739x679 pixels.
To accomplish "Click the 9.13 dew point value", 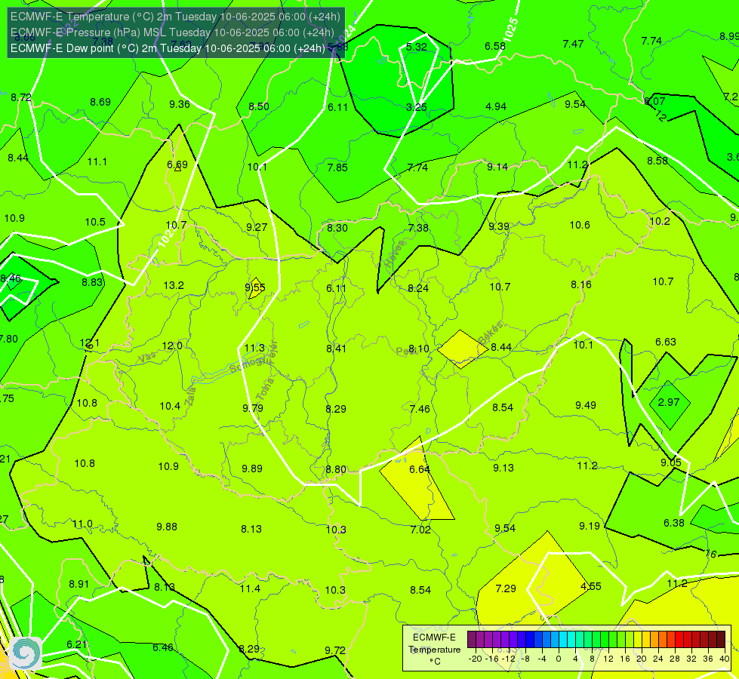I will tap(503, 468).
